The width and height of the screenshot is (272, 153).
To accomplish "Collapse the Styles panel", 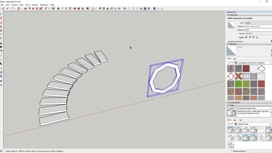I will click(228, 105).
